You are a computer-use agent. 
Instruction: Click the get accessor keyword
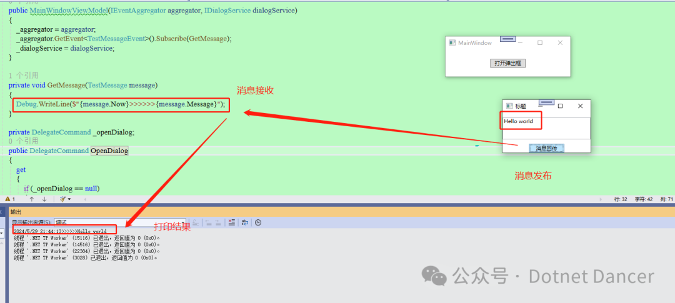tap(21, 170)
